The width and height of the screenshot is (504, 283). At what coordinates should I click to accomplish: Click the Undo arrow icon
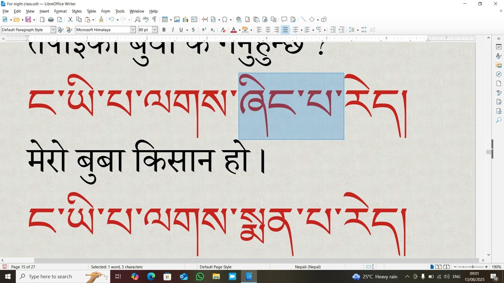pyautogui.click(x=111, y=20)
